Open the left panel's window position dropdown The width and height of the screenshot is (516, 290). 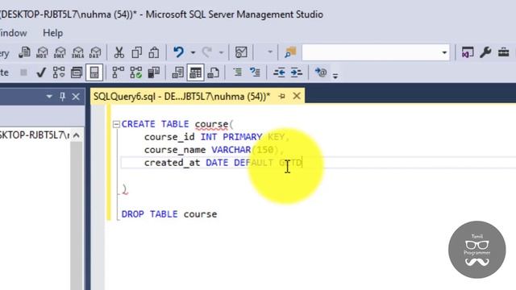tap(49, 97)
